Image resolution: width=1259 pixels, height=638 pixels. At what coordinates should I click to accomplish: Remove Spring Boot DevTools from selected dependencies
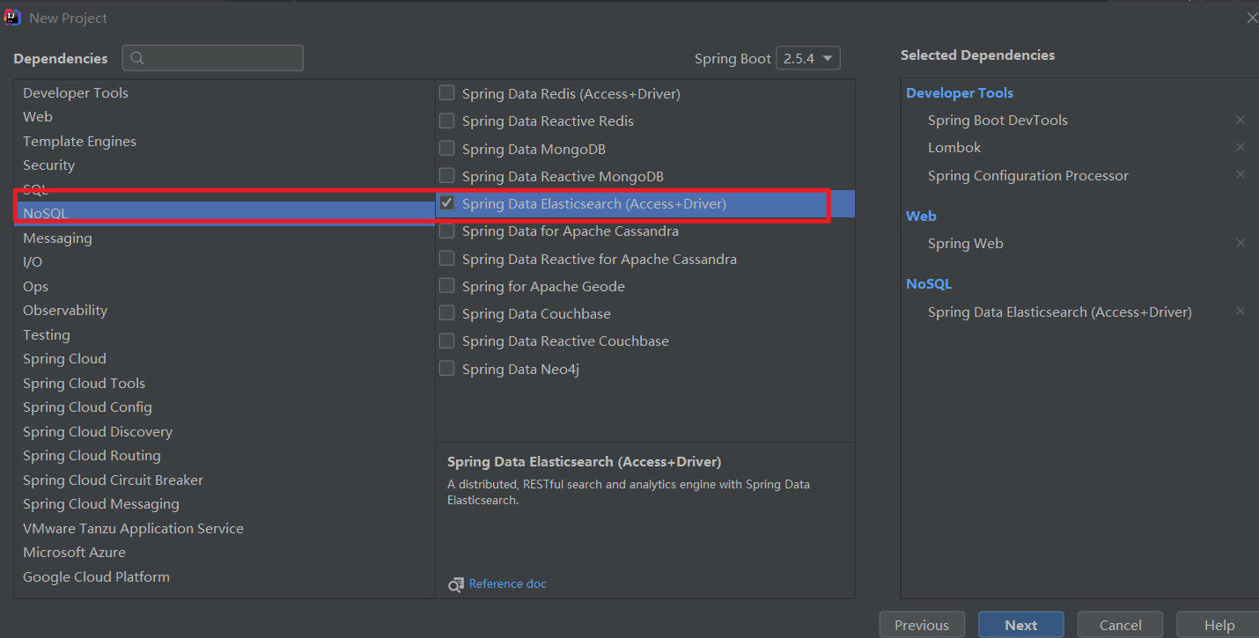[x=1241, y=120]
